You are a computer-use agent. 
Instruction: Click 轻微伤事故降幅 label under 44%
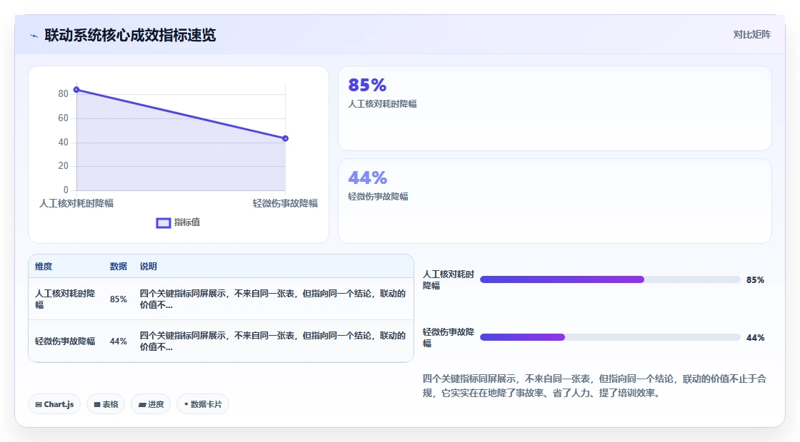click(x=378, y=197)
